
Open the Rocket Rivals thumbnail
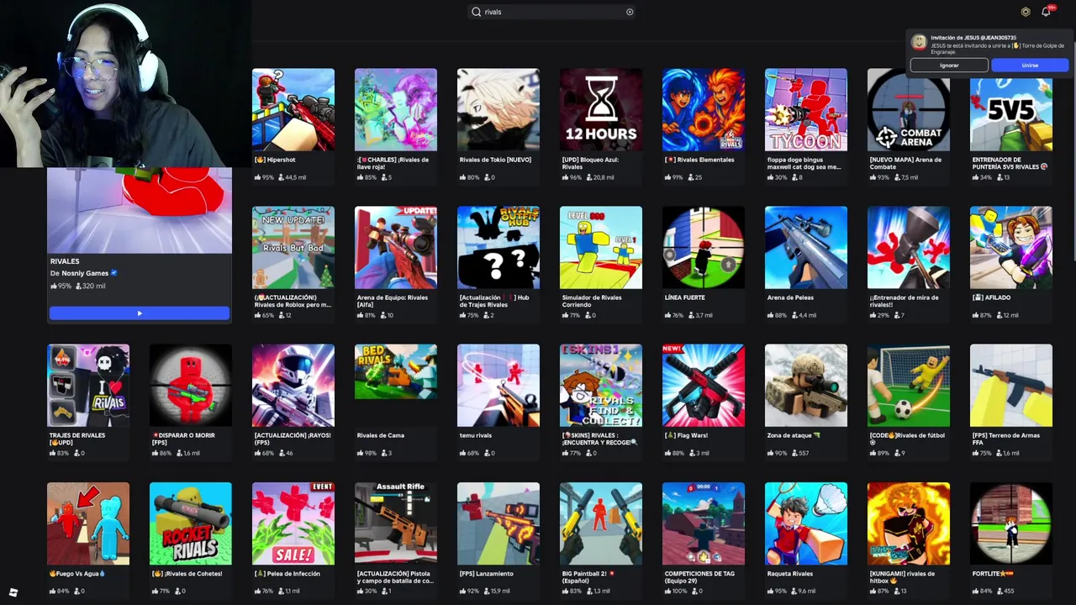pyautogui.click(x=191, y=523)
